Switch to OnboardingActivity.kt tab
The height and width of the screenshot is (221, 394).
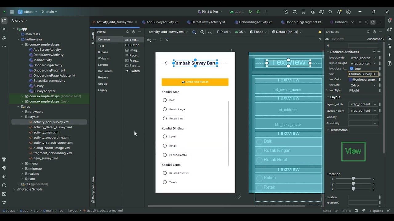point(253,22)
